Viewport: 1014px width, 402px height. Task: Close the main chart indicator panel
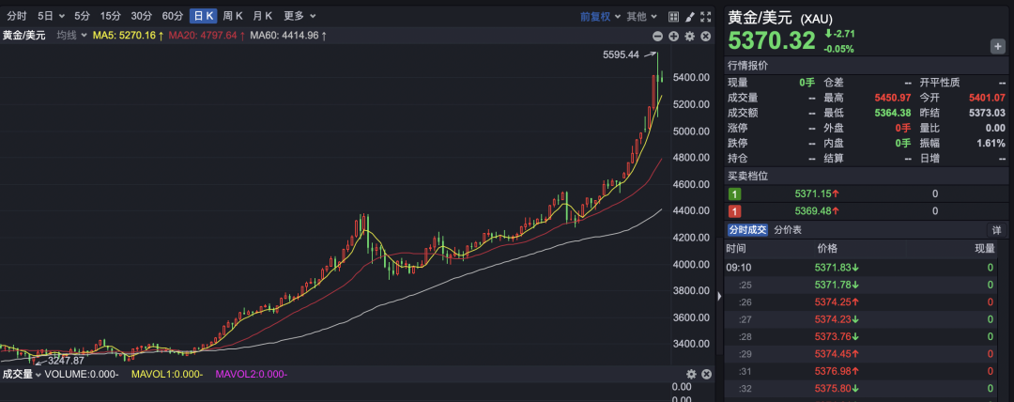[705, 36]
